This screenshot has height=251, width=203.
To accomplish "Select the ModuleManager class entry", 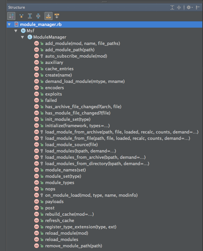I will click(50, 37).
